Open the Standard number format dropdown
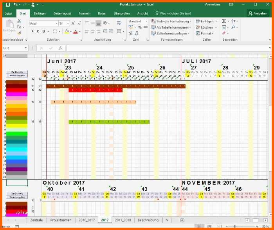The image size is (274, 230). [146, 21]
